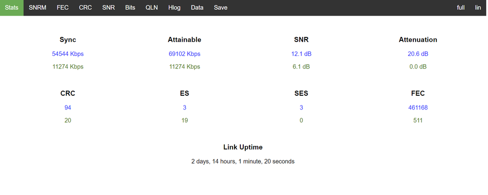Click the 461168 FEC count

pos(418,107)
